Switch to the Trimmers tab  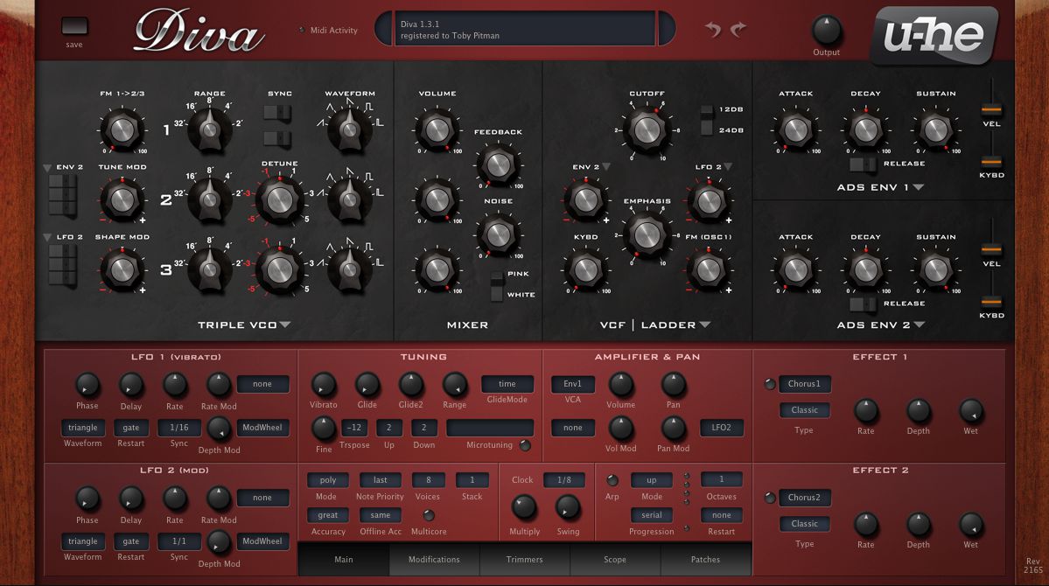pyautogui.click(x=525, y=559)
